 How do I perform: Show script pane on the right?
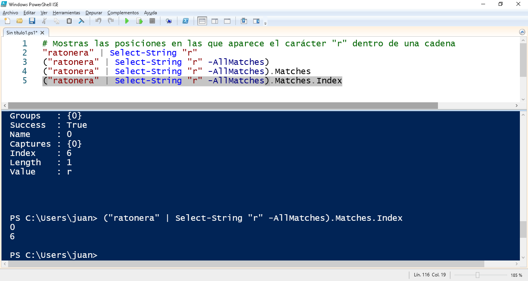(215, 21)
